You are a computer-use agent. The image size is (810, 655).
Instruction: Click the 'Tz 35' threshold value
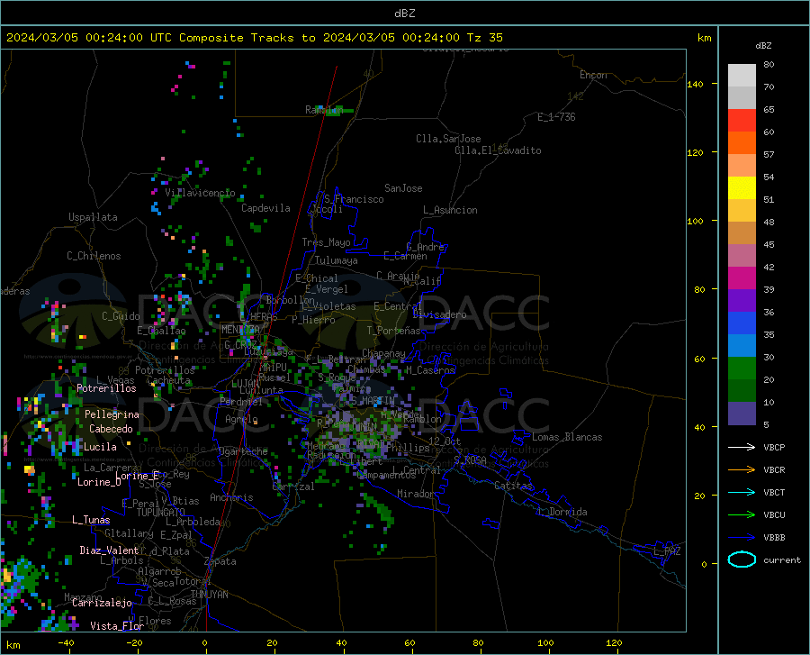coord(484,38)
